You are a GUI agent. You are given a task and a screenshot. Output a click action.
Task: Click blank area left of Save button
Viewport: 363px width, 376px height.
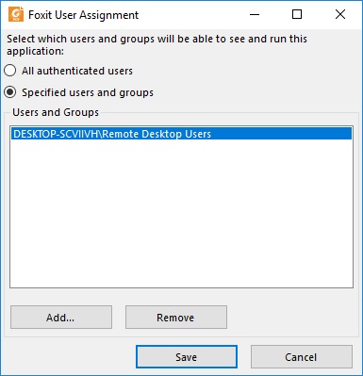(69, 357)
